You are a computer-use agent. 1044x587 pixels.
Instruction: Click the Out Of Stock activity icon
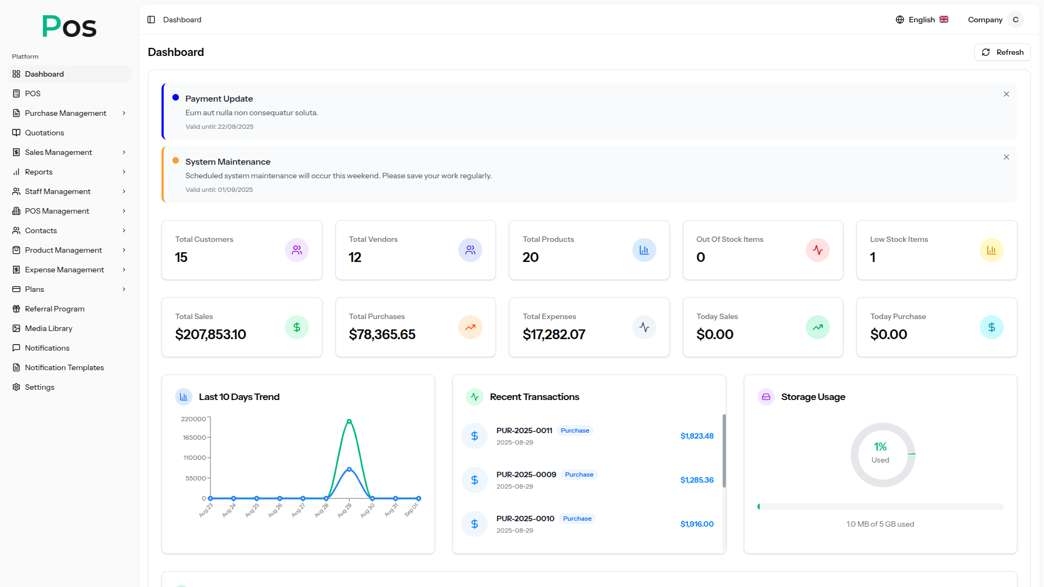817,250
